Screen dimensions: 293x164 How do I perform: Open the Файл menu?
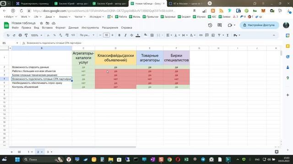[15, 27]
